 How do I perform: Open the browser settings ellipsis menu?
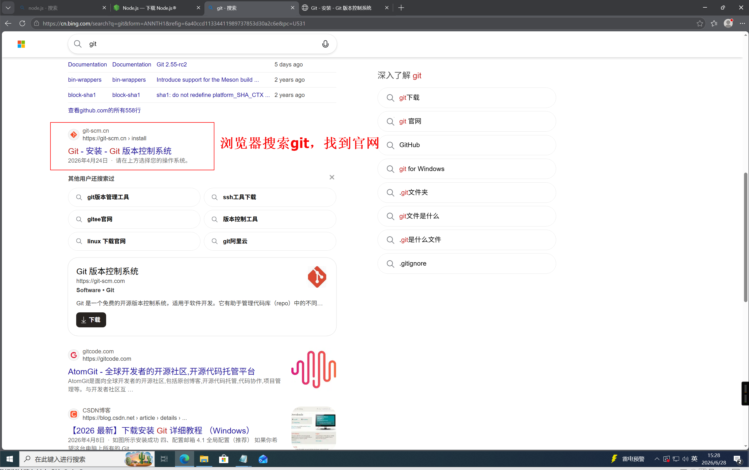point(742,23)
